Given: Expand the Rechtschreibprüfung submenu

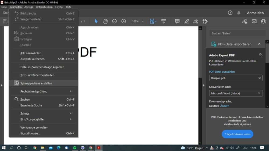Looking at the screenshot, I should coord(43,91).
